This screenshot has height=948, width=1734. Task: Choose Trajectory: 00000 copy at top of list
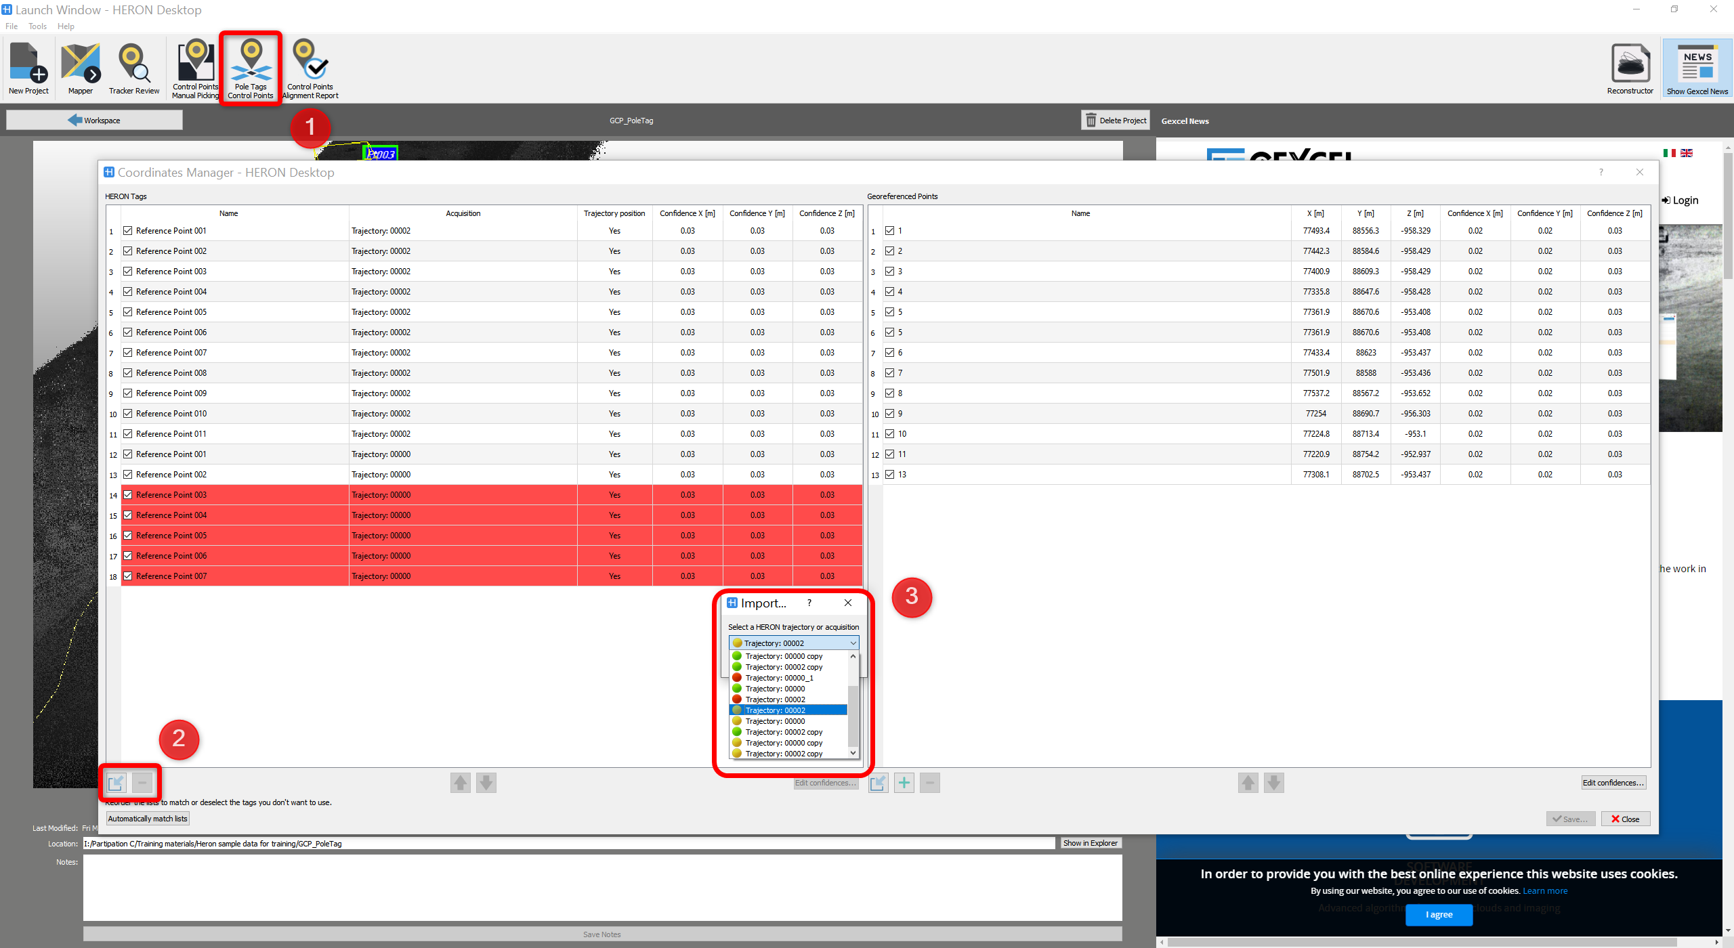[784, 656]
